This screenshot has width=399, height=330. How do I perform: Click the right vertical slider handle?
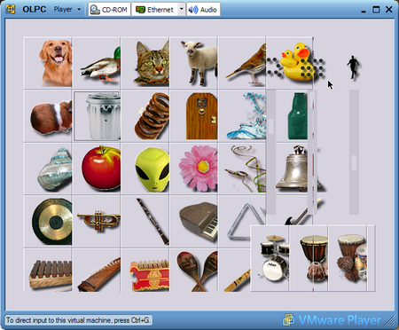click(x=354, y=162)
